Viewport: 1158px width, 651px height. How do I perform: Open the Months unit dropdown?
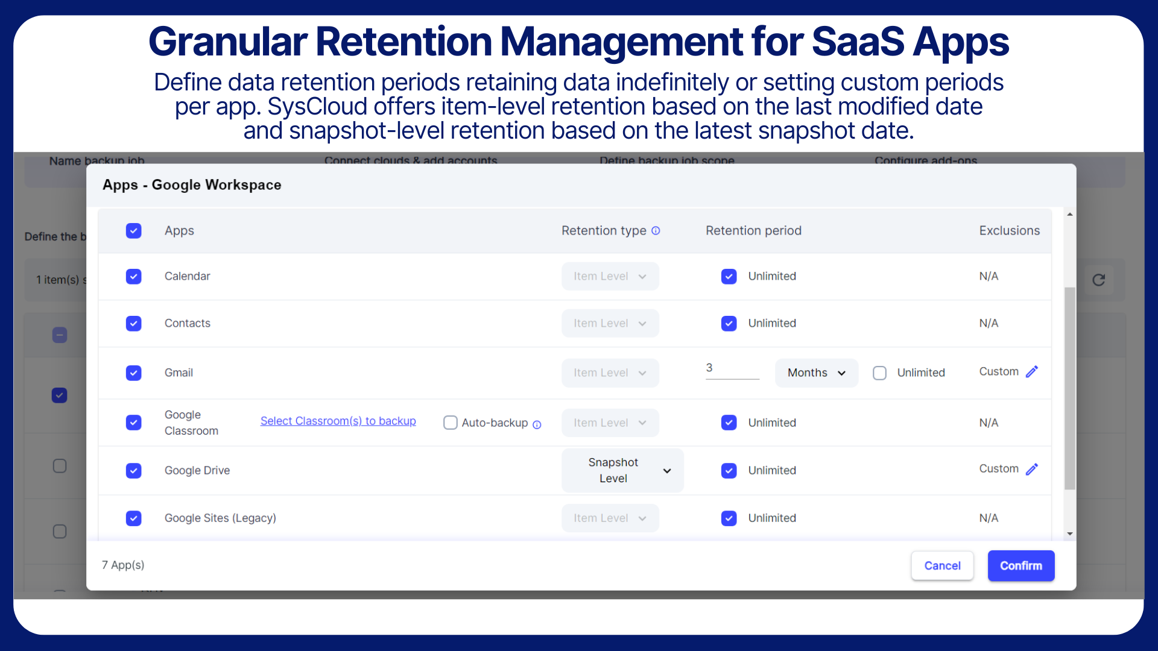(816, 373)
